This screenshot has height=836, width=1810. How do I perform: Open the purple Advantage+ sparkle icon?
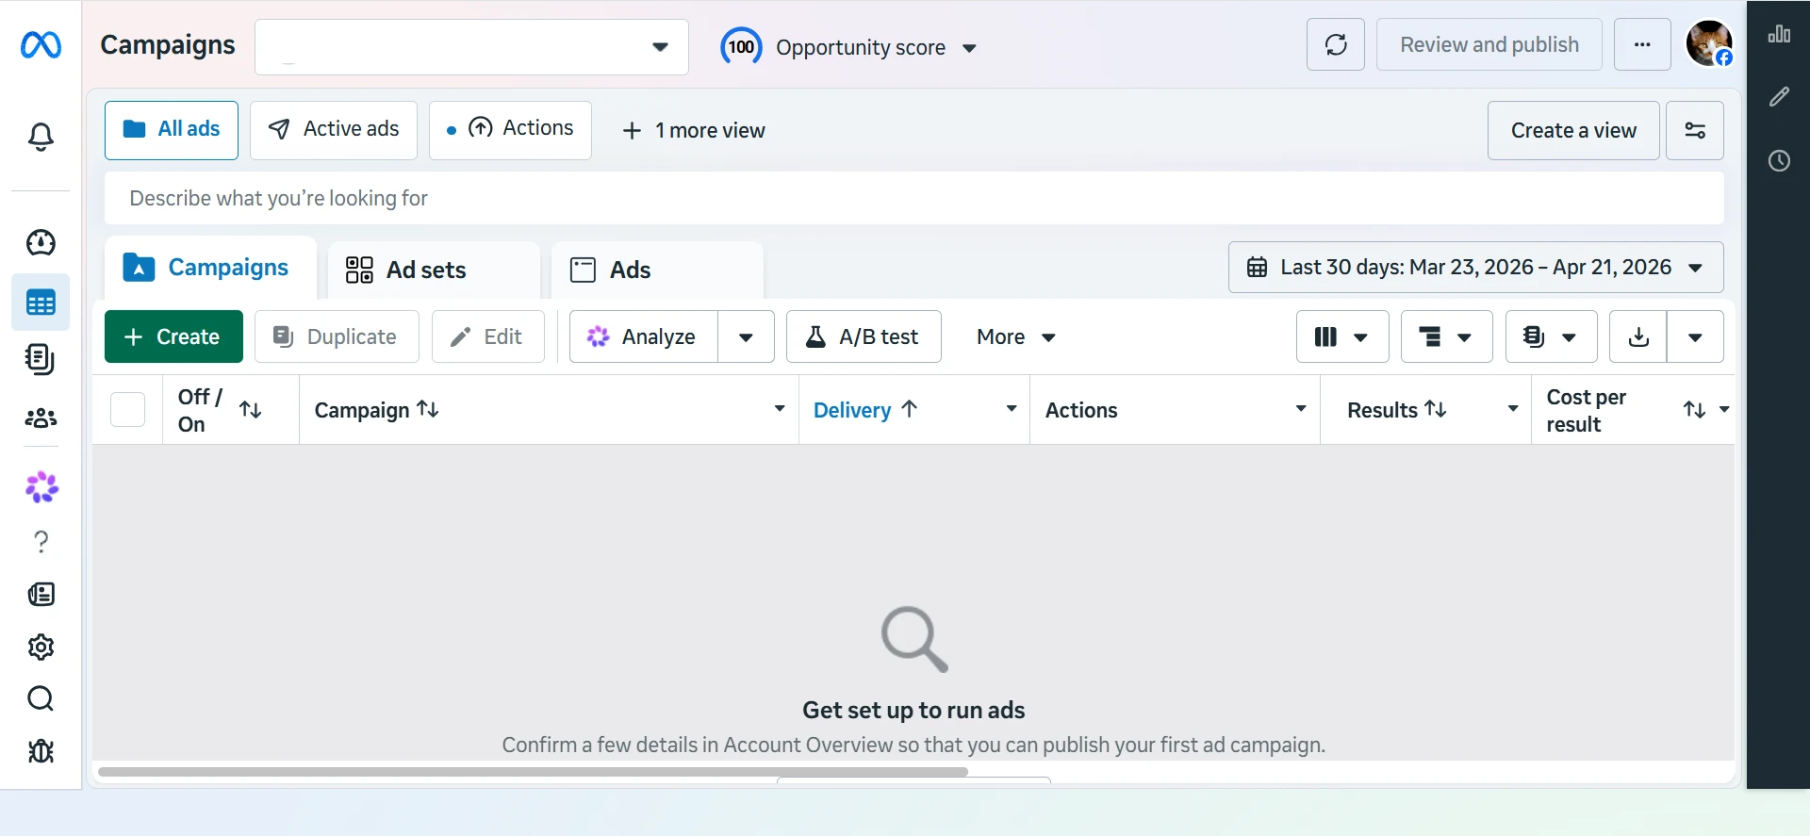click(x=41, y=487)
